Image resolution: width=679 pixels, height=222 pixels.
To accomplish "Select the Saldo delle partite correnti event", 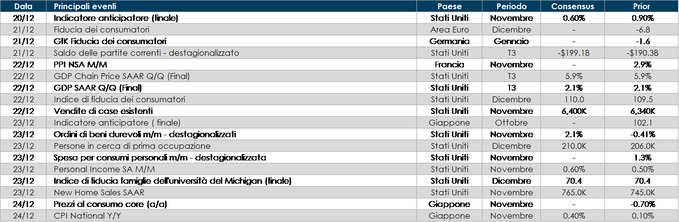I will click(x=146, y=53).
